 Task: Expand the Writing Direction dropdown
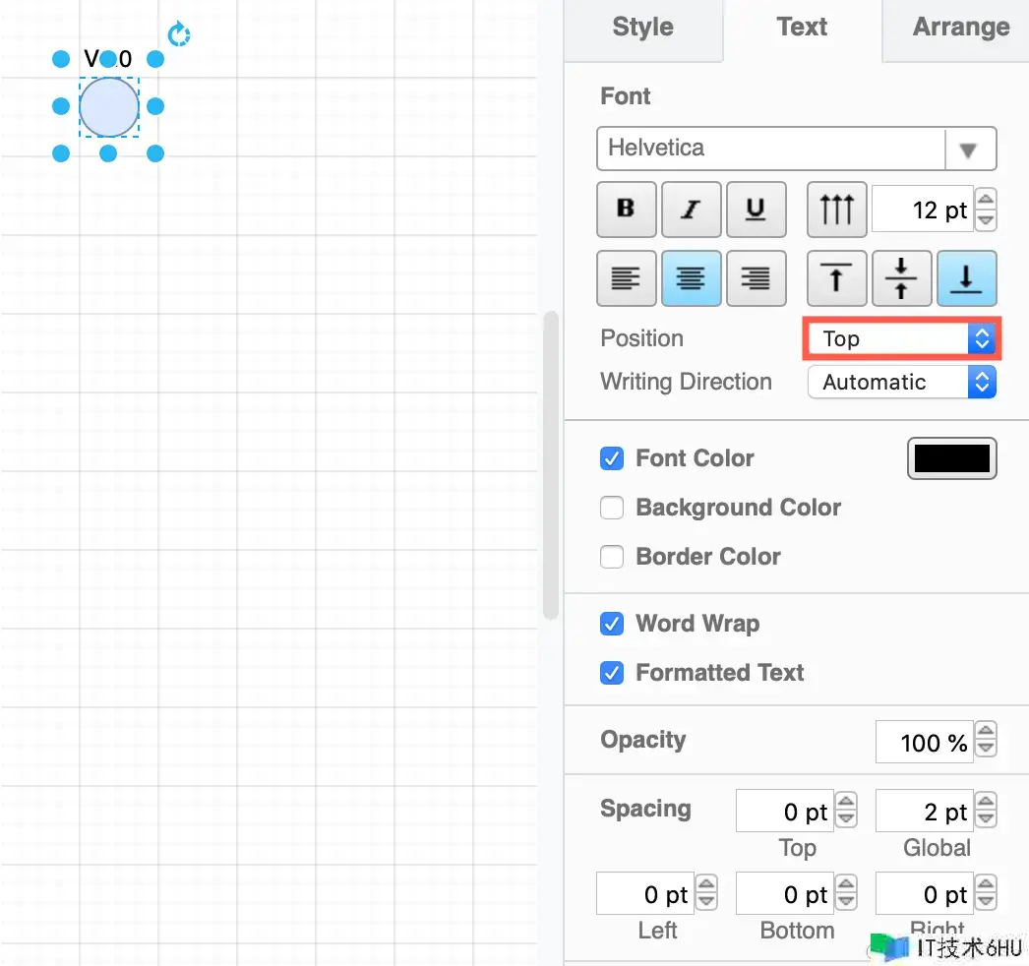pyautogui.click(x=901, y=383)
